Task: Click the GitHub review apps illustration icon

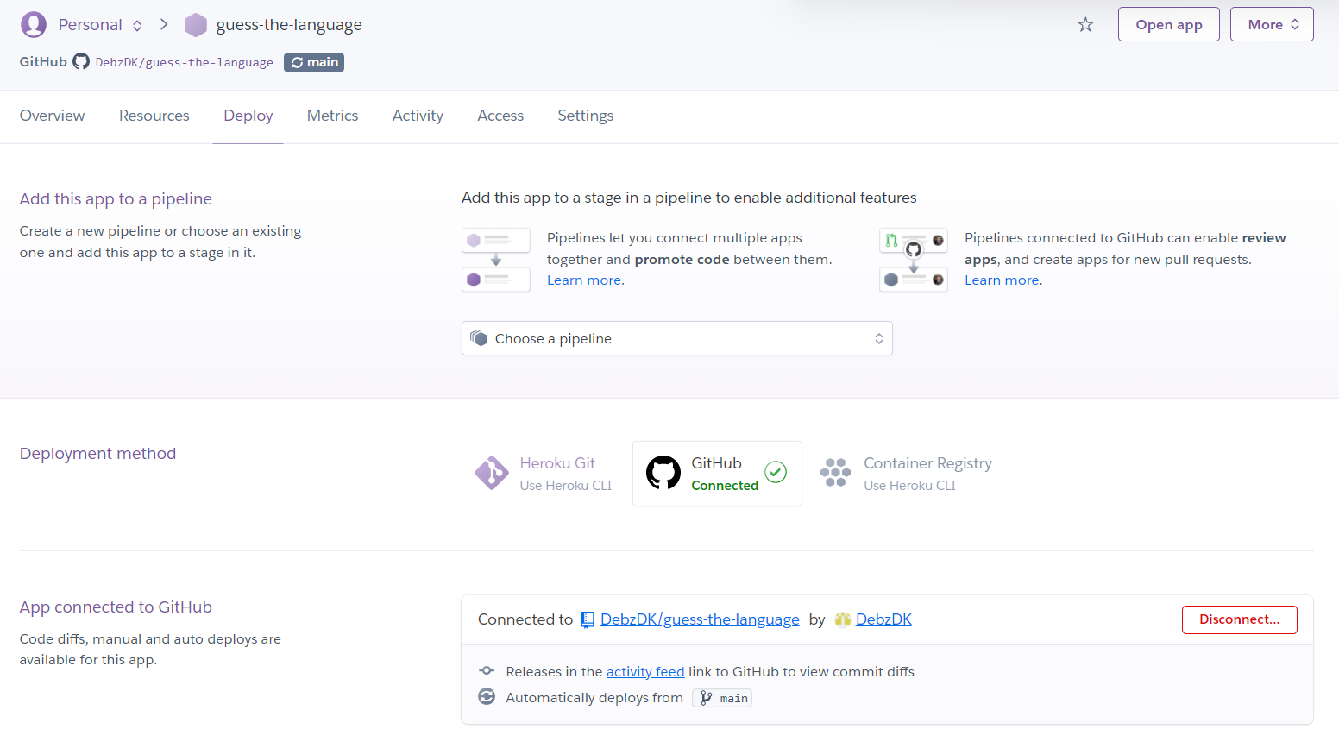Action: 914,260
